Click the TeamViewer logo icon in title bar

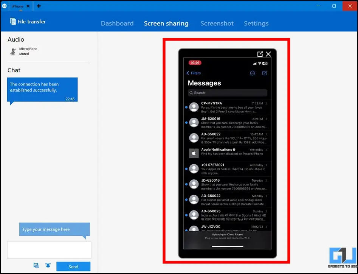tap(4, 6)
